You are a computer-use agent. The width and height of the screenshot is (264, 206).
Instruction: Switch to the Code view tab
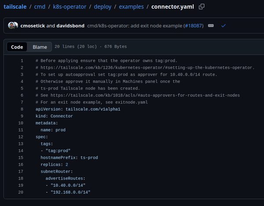pyautogui.click(x=17, y=47)
